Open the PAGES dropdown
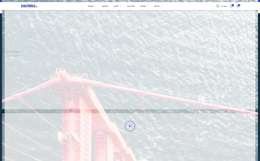 coord(143,6)
